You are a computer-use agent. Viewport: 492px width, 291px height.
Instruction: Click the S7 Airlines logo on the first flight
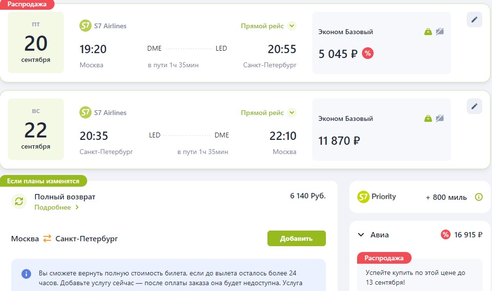pyautogui.click(x=85, y=26)
